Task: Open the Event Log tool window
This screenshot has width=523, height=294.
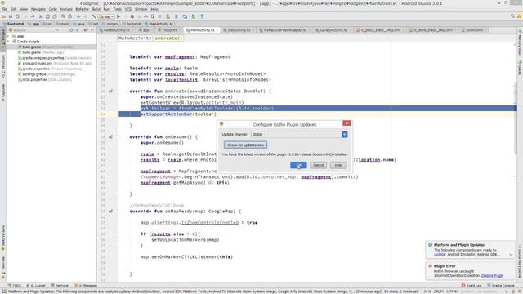Action: pos(472,286)
